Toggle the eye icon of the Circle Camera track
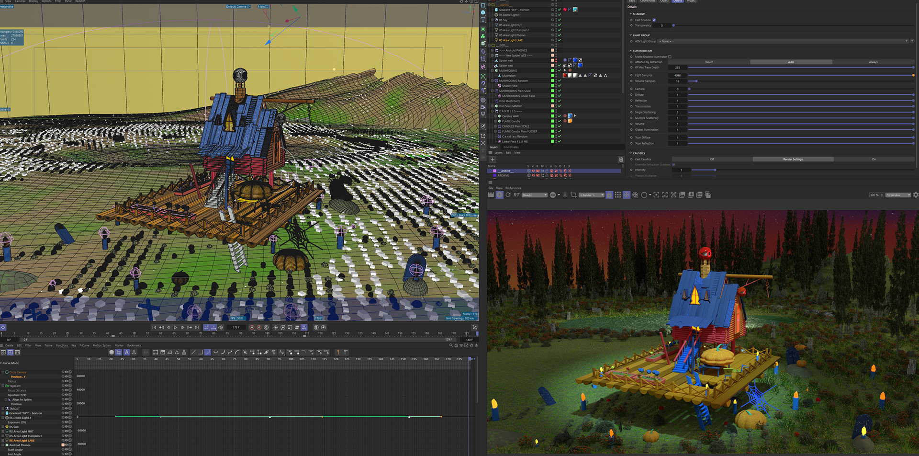Viewport: 919px width, 456px height. [67, 372]
